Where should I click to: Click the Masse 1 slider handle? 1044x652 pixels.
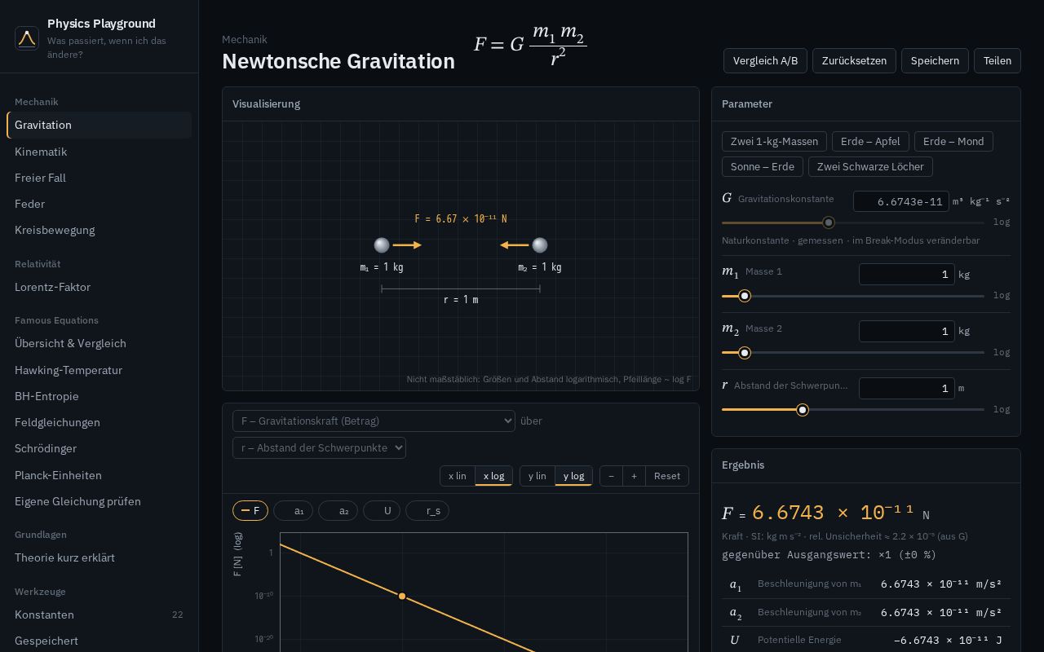[745, 296]
